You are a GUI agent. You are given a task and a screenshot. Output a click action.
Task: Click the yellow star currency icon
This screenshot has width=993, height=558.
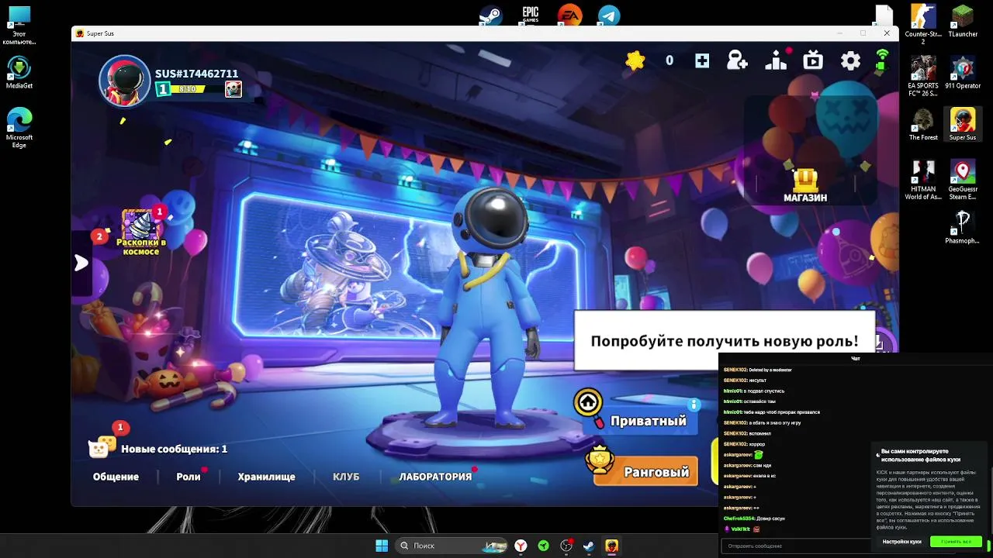pos(635,60)
